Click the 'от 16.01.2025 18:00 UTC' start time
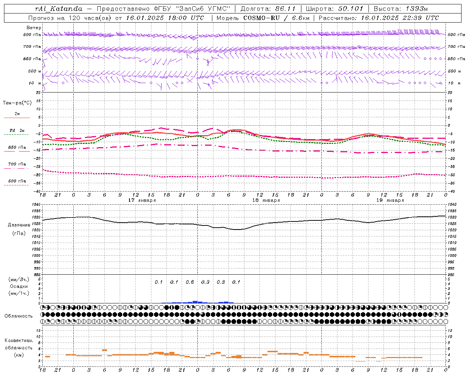 (x=160, y=18)
